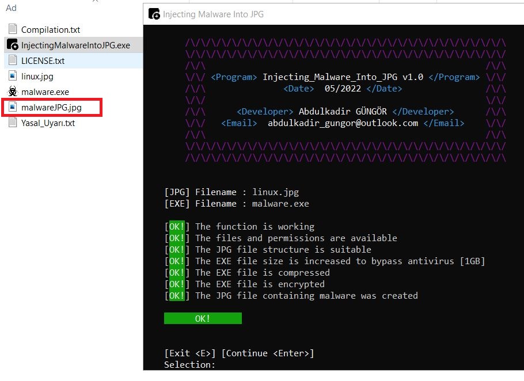Image resolution: width=524 pixels, height=381 pixels.
Task: Click the developer email address line
Action: [343, 123]
